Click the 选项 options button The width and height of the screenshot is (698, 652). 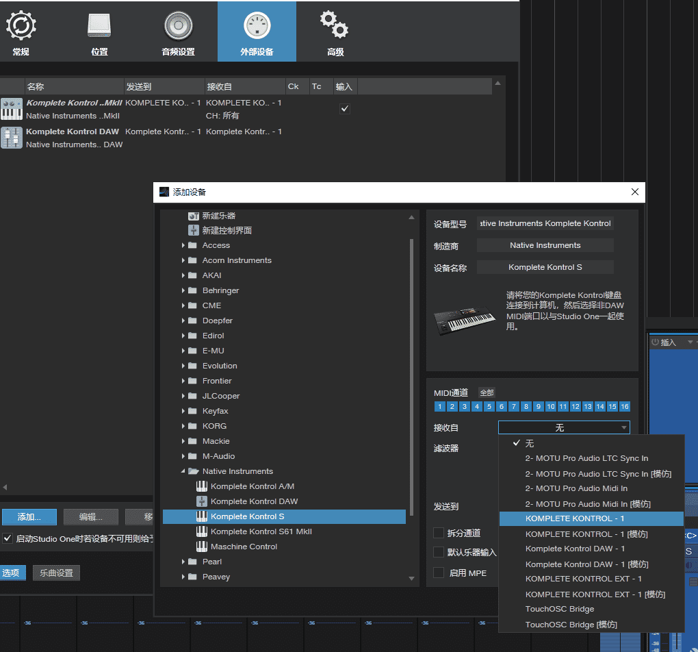[x=13, y=573]
